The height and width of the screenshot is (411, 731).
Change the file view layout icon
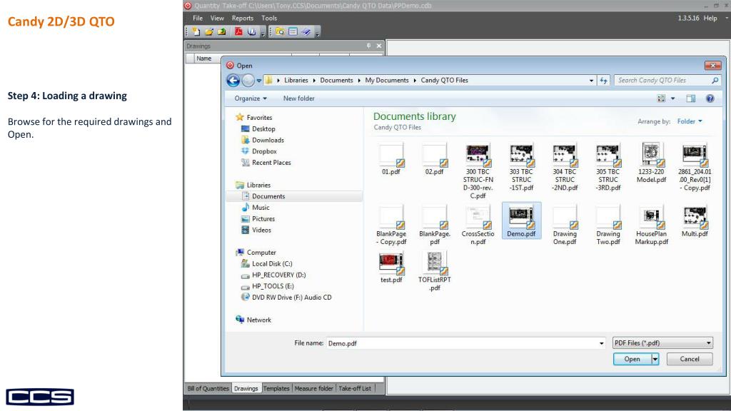(661, 98)
